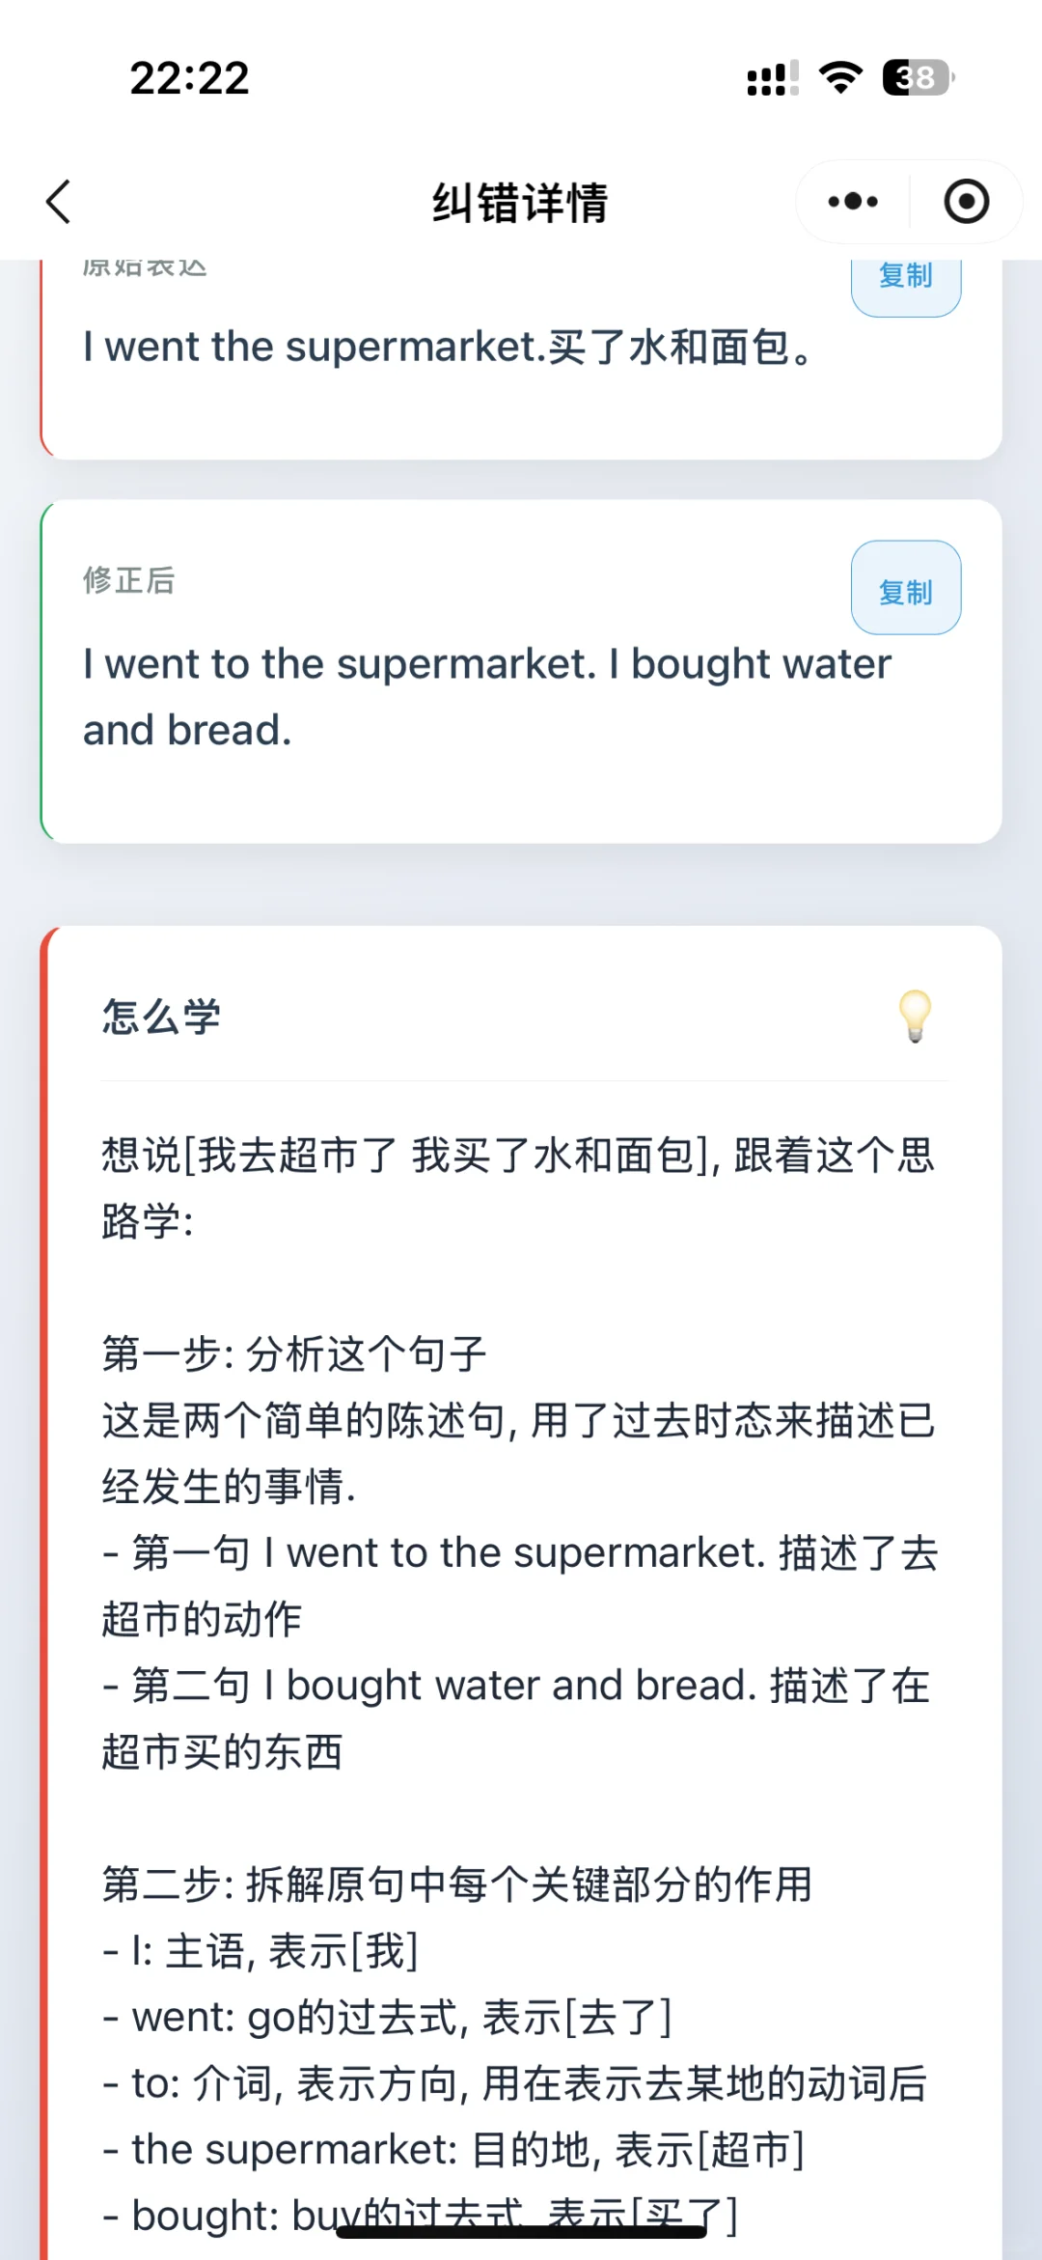Tap the 第一步: 分析这个句子 line
Screen dimensions: 1042x2260
click(x=294, y=1353)
